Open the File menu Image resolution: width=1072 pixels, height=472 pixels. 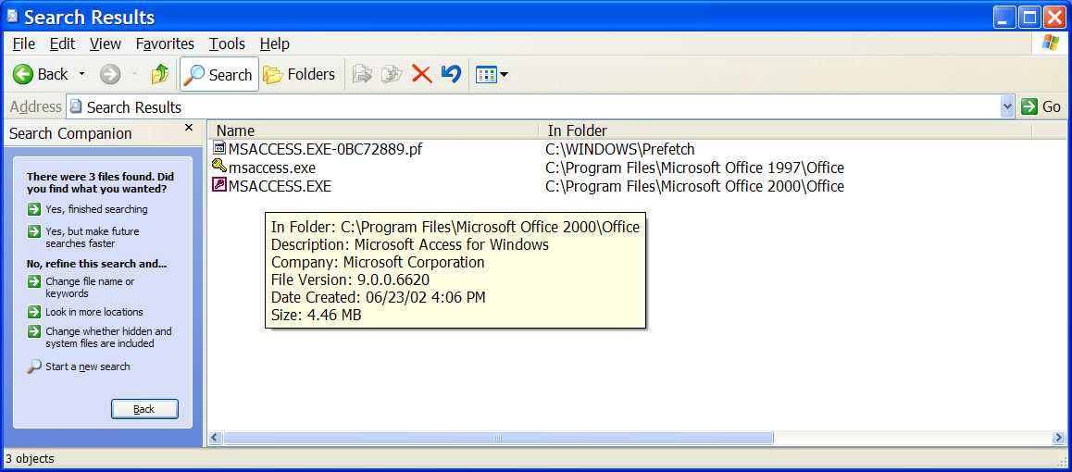(x=24, y=43)
